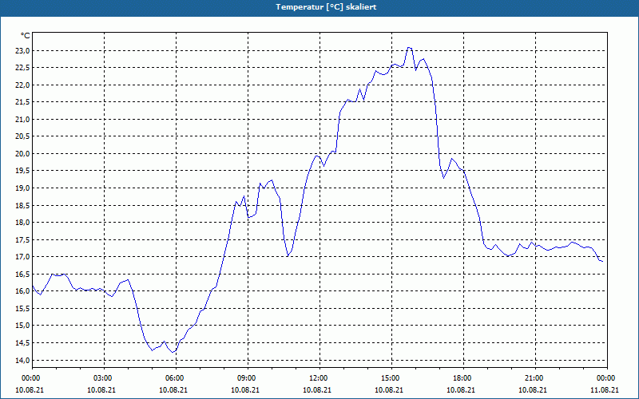This screenshot has height=399, width=639.
Task: Click the 23,0 y-axis label
Action: [x=22, y=51]
